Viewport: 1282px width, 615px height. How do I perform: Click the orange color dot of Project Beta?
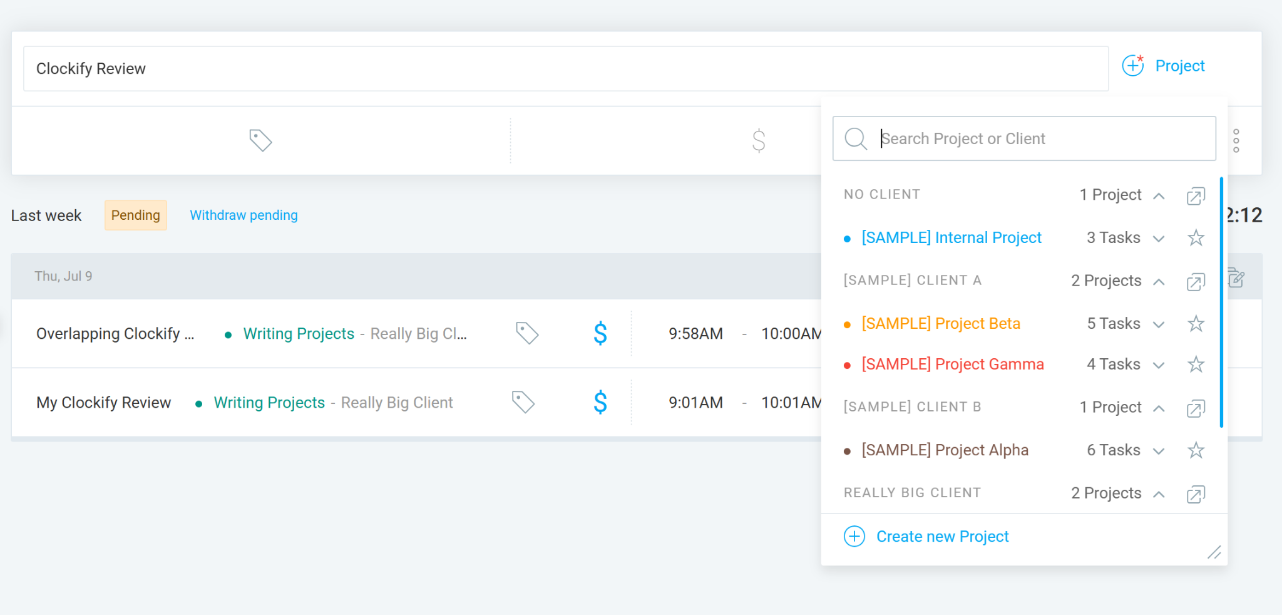[x=847, y=324]
